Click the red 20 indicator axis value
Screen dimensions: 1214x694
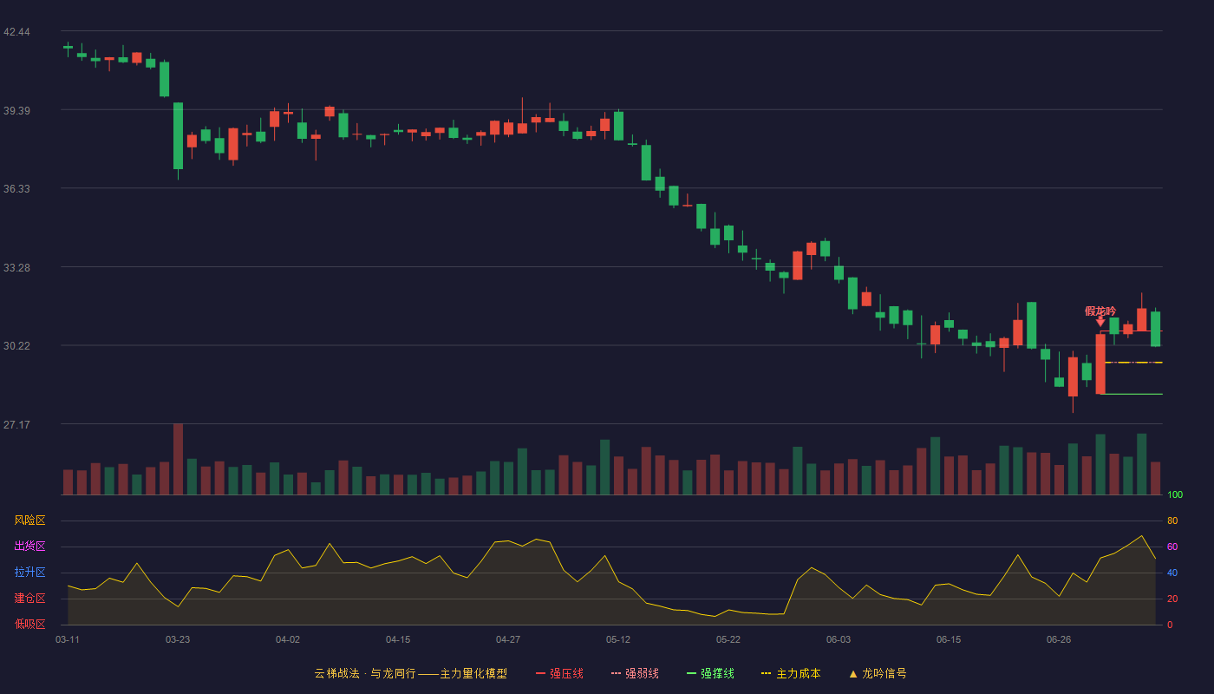tap(1172, 599)
